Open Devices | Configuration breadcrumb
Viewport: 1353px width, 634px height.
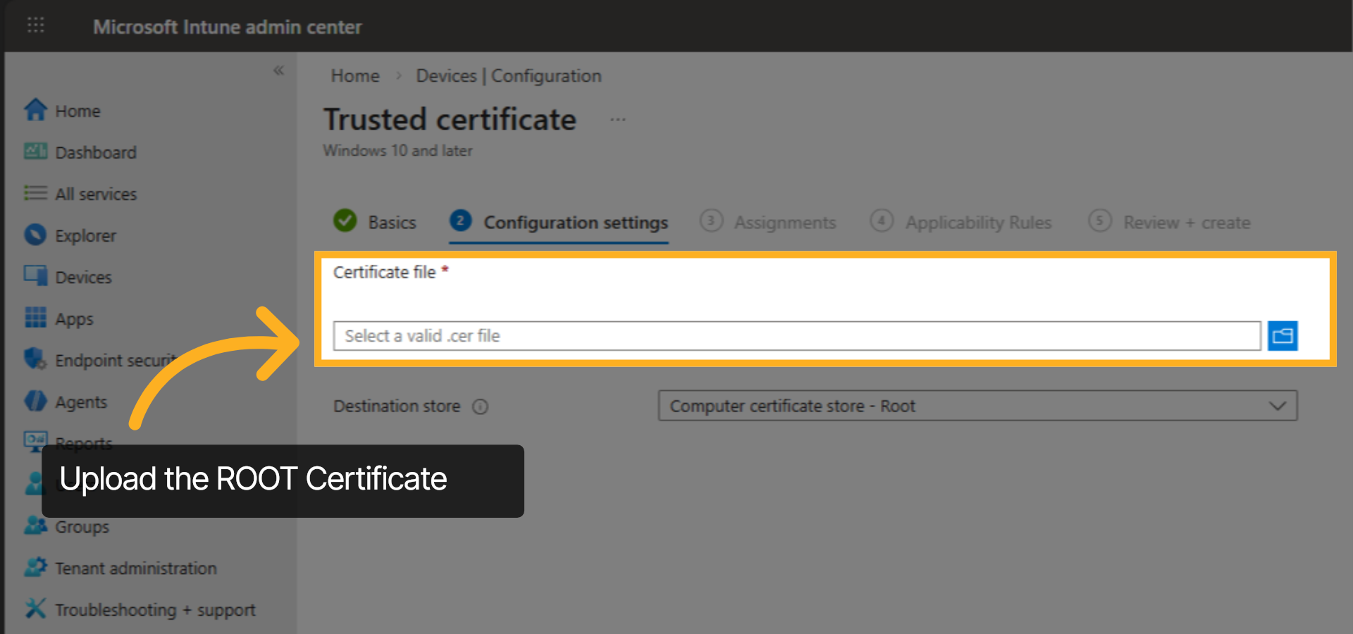[508, 75]
